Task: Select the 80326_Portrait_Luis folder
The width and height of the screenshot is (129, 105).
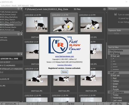Action: tap(7, 30)
